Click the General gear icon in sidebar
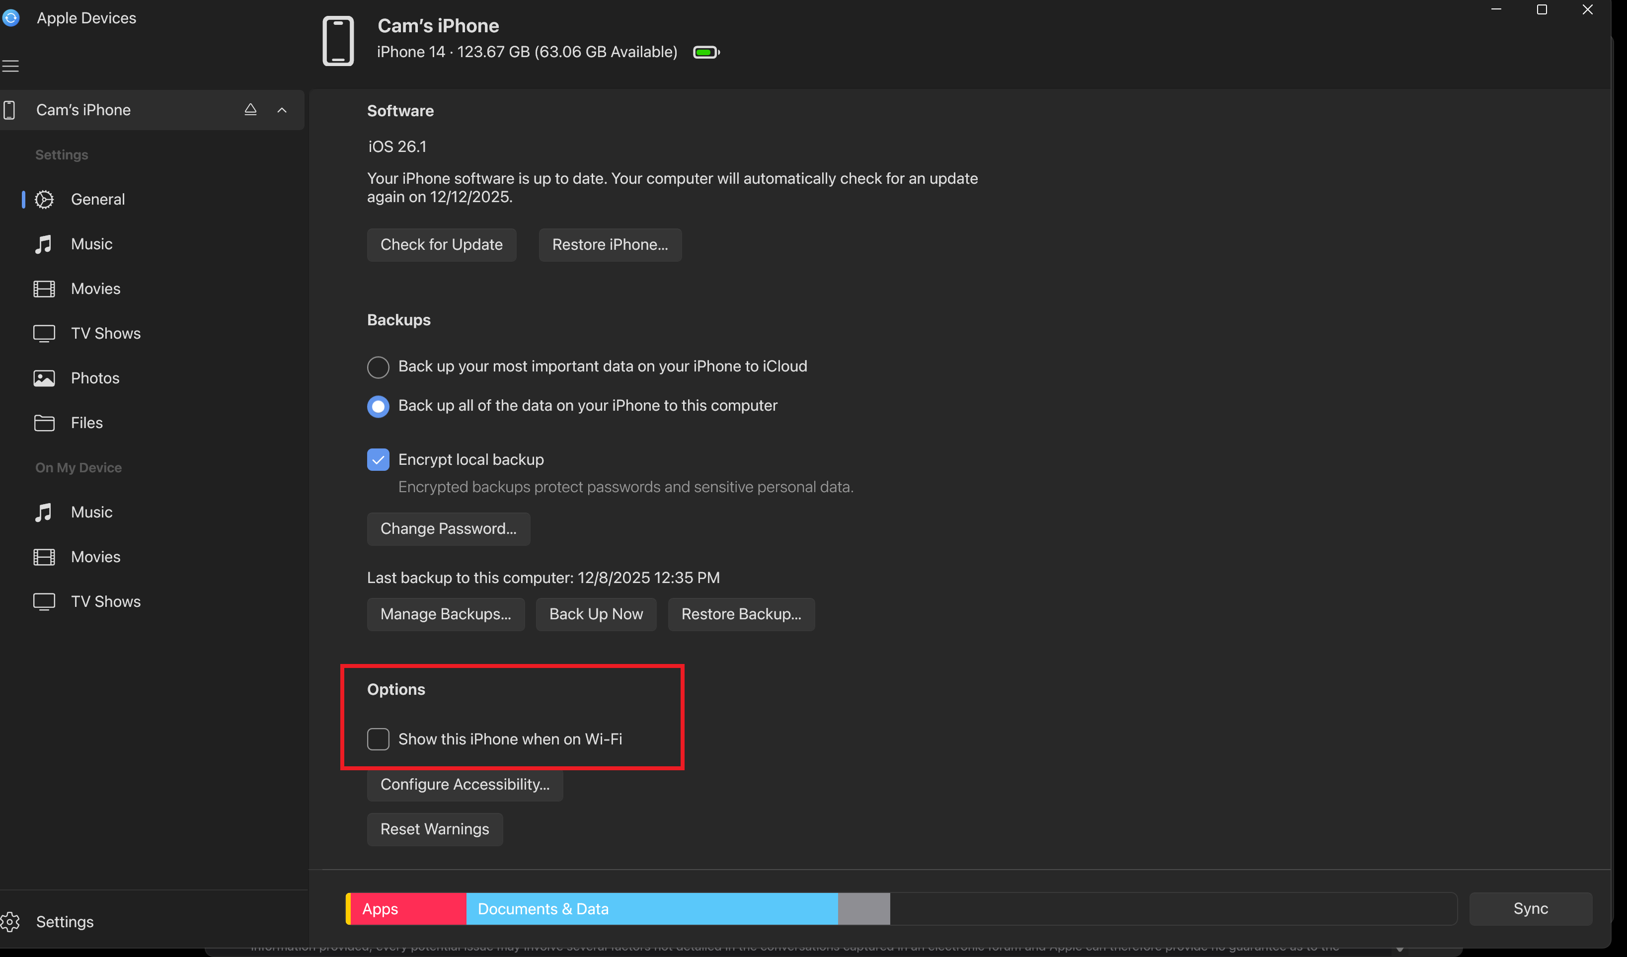 44,200
